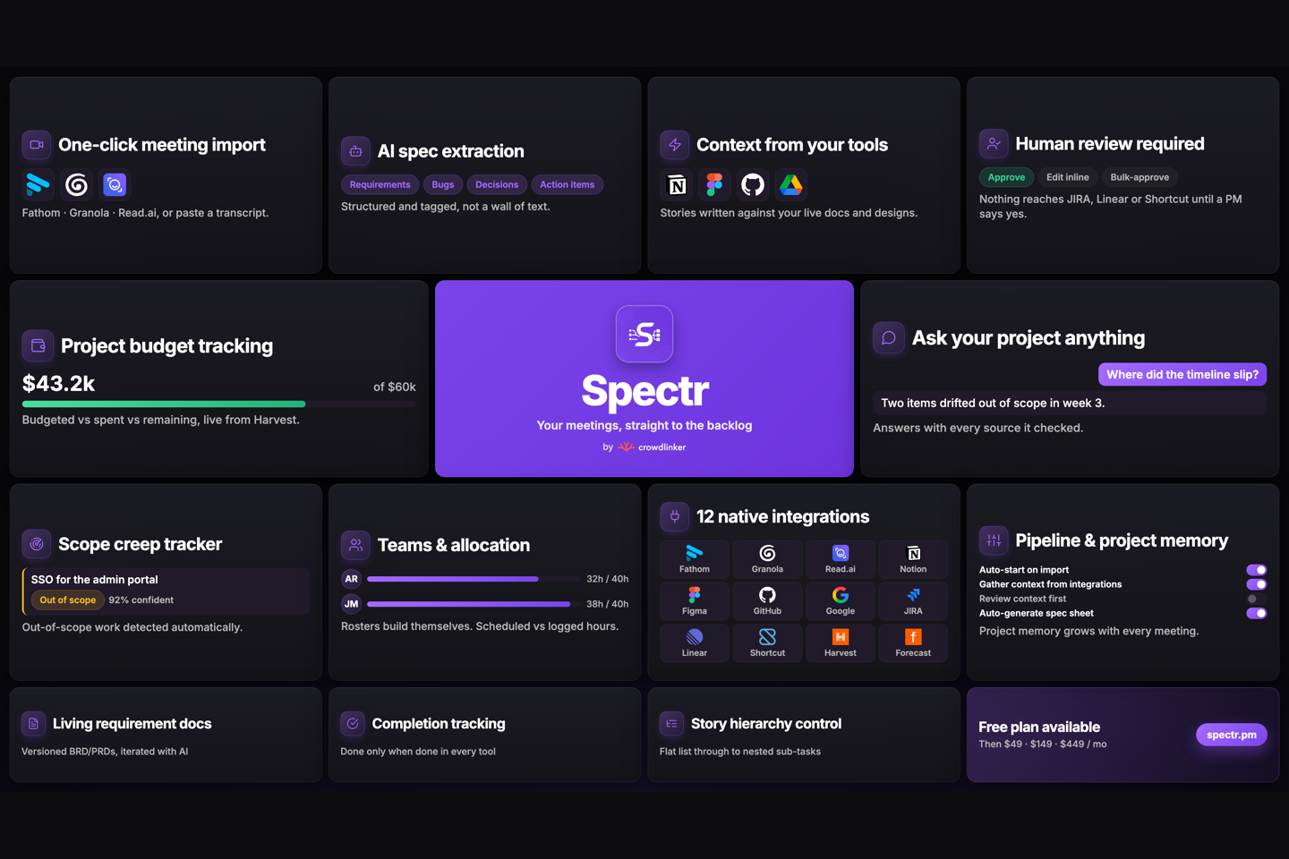Select the JIRA tile in the integrations grid
1289x859 pixels.
(913, 600)
